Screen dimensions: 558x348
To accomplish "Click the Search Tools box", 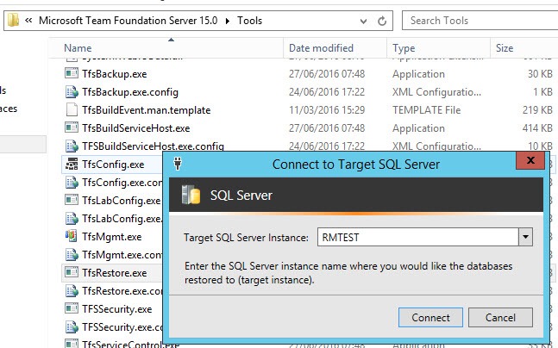I will [480, 21].
